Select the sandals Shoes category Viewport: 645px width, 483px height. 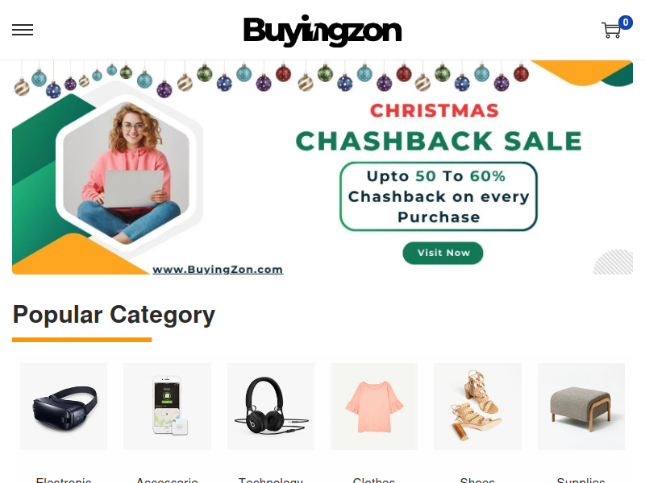(x=477, y=407)
